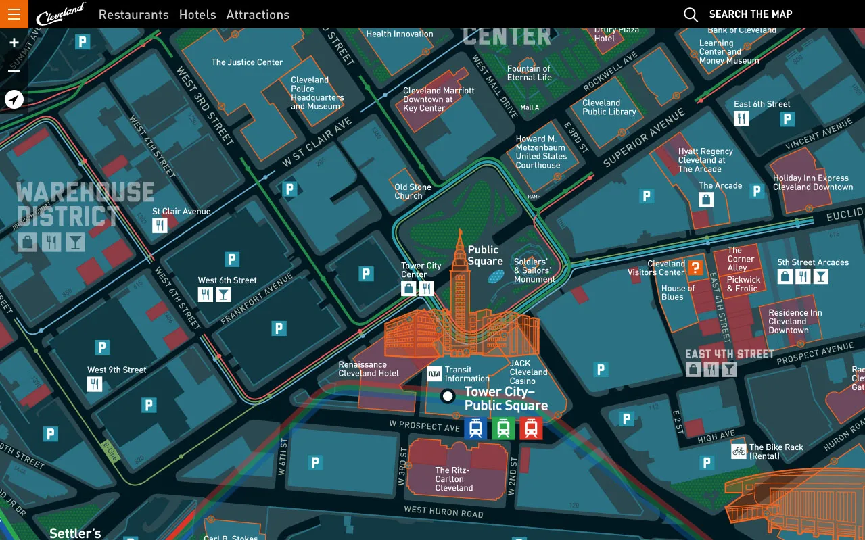Click the Pickwick & Frolic label
The width and height of the screenshot is (865, 540).
[743, 284]
